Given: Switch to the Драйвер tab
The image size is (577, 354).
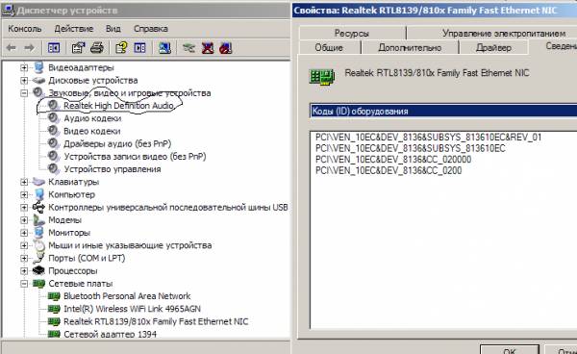Looking at the screenshot, I should [x=493, y=47].
